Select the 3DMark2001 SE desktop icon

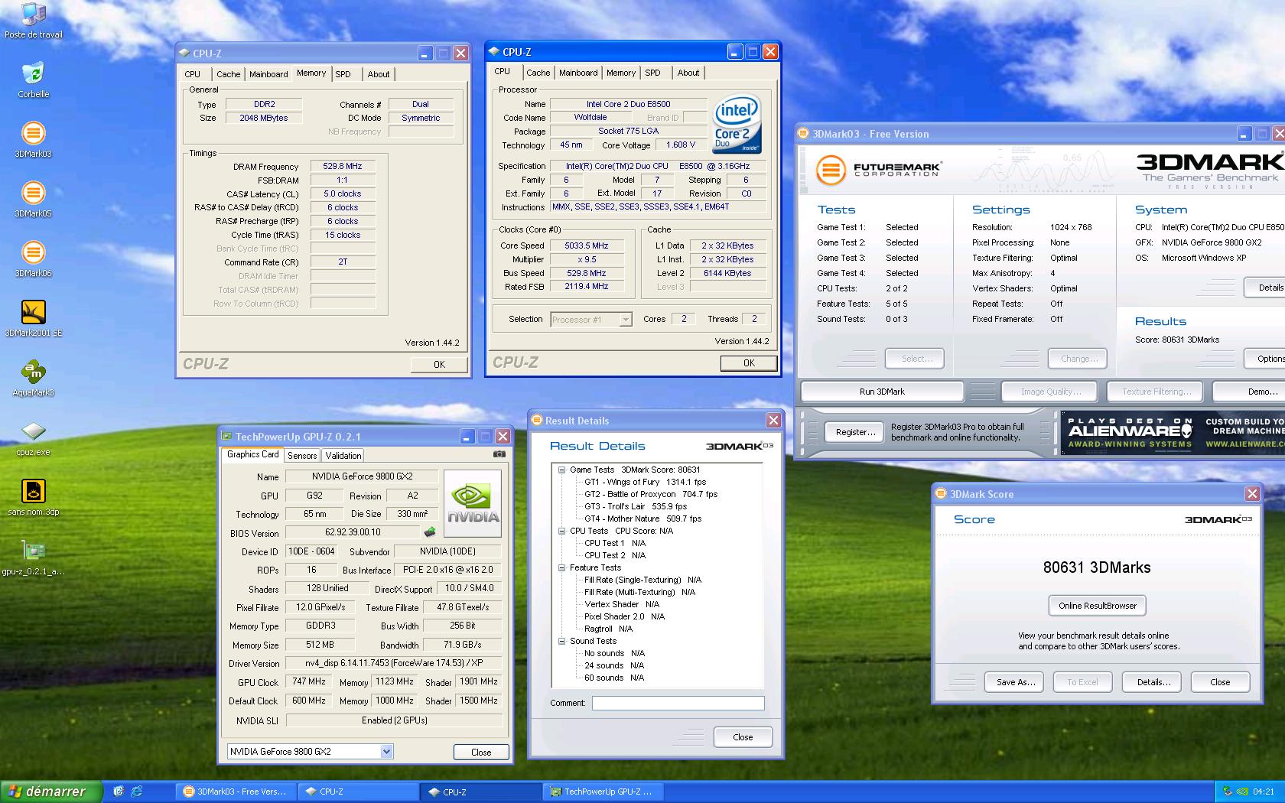tap(33, 319)
